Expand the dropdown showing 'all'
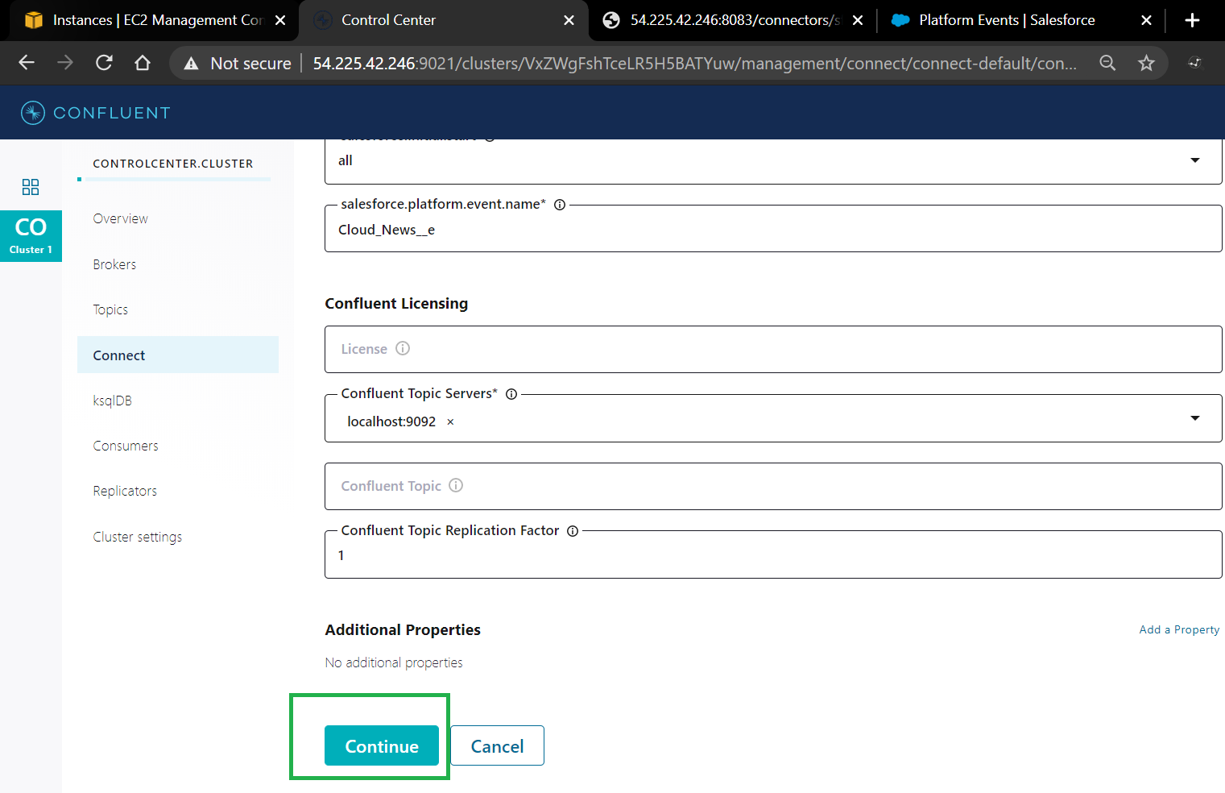Viewport: 1225px width, 793px height. pos(1194,160)
